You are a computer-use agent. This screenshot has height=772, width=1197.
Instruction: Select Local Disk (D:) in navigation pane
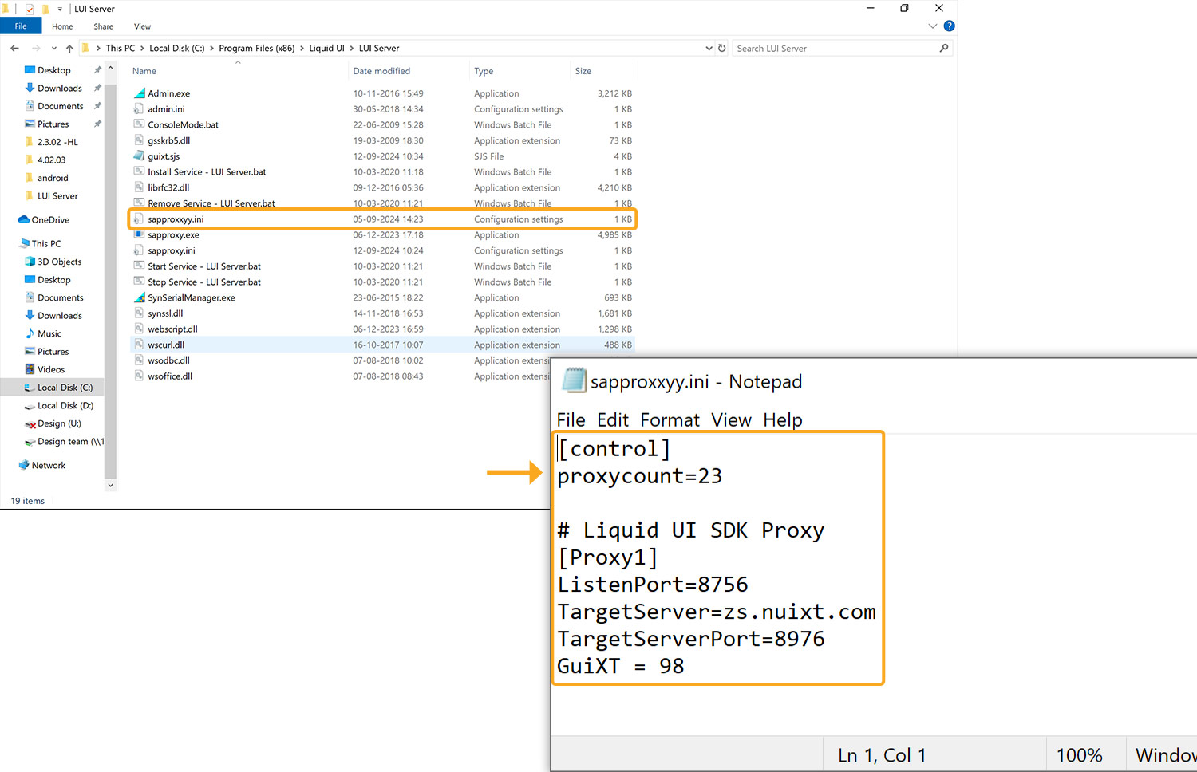coord(65,405)
